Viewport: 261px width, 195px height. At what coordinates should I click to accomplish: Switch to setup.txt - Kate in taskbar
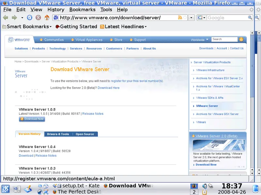(x=76, y=186)
